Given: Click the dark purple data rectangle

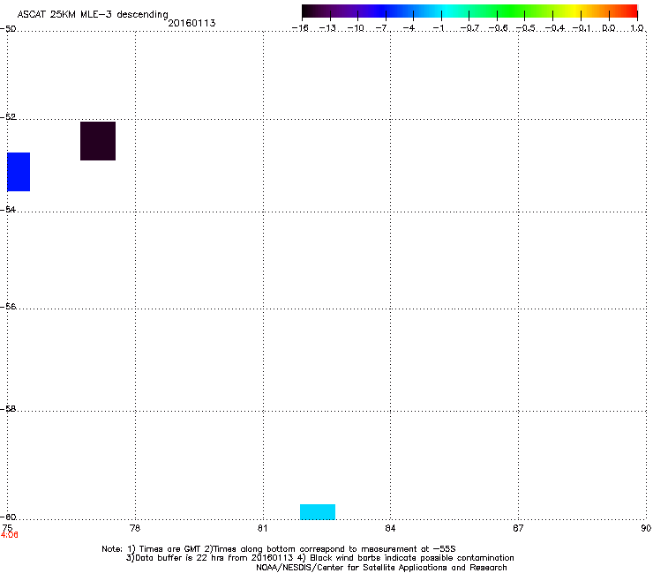Looking at the screenshot, I should (x=98, y=141).
